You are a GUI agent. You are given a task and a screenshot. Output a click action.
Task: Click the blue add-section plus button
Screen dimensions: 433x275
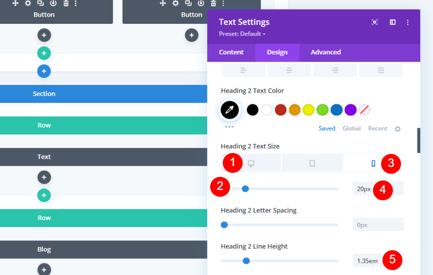click(x=44, y=71)
